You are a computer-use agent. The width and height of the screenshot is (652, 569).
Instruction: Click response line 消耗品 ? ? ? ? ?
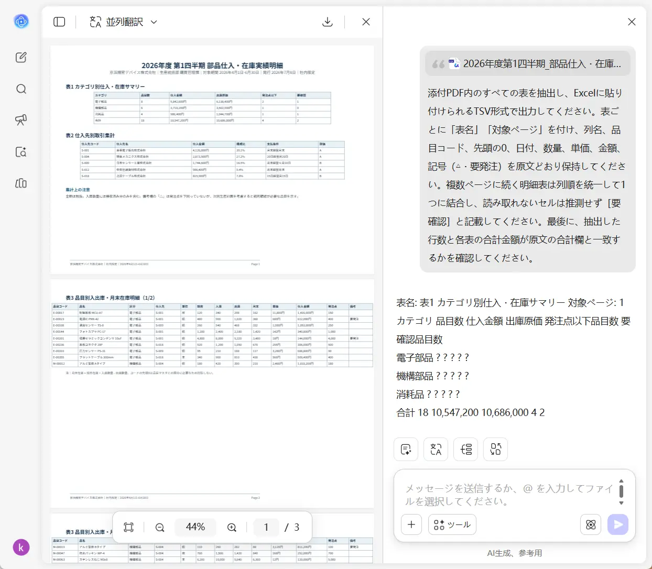[428, 395]
